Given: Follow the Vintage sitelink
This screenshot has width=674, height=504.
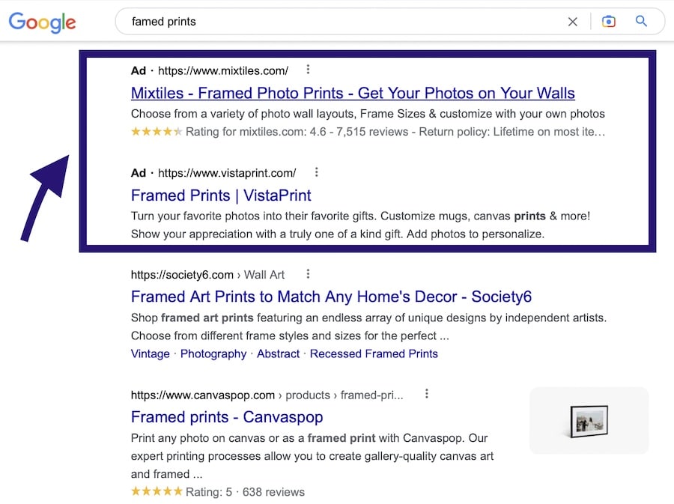Looking at the screenshot, I should click(150, 353).
